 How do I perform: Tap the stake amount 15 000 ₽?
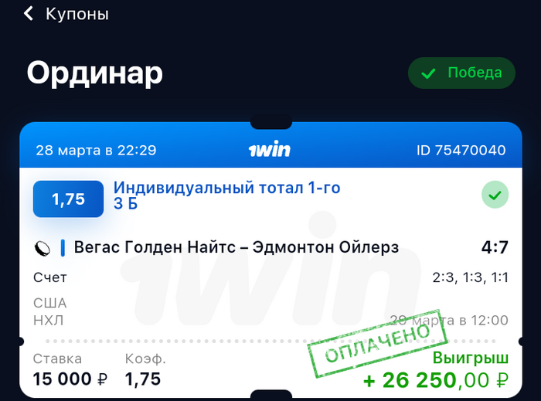click(x=70, y=379)
